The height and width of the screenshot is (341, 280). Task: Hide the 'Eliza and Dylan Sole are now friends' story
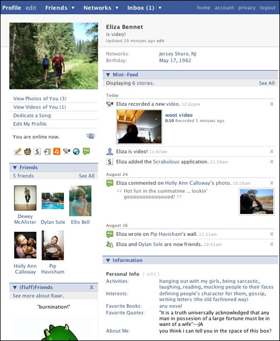point(272,244)
